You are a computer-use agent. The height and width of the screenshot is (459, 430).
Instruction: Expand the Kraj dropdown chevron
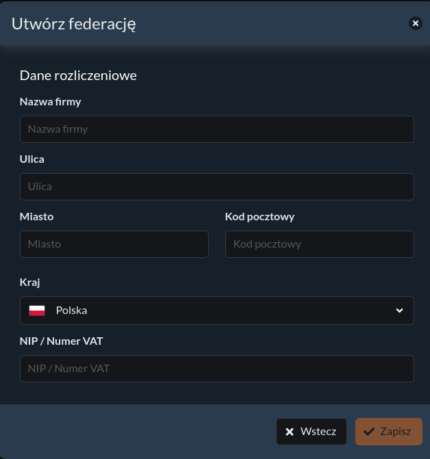tap(400, 311)
